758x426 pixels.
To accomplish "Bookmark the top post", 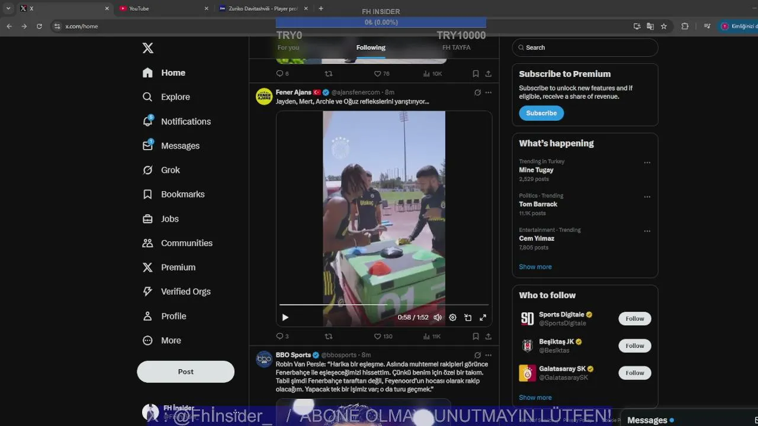I will 476,73.
